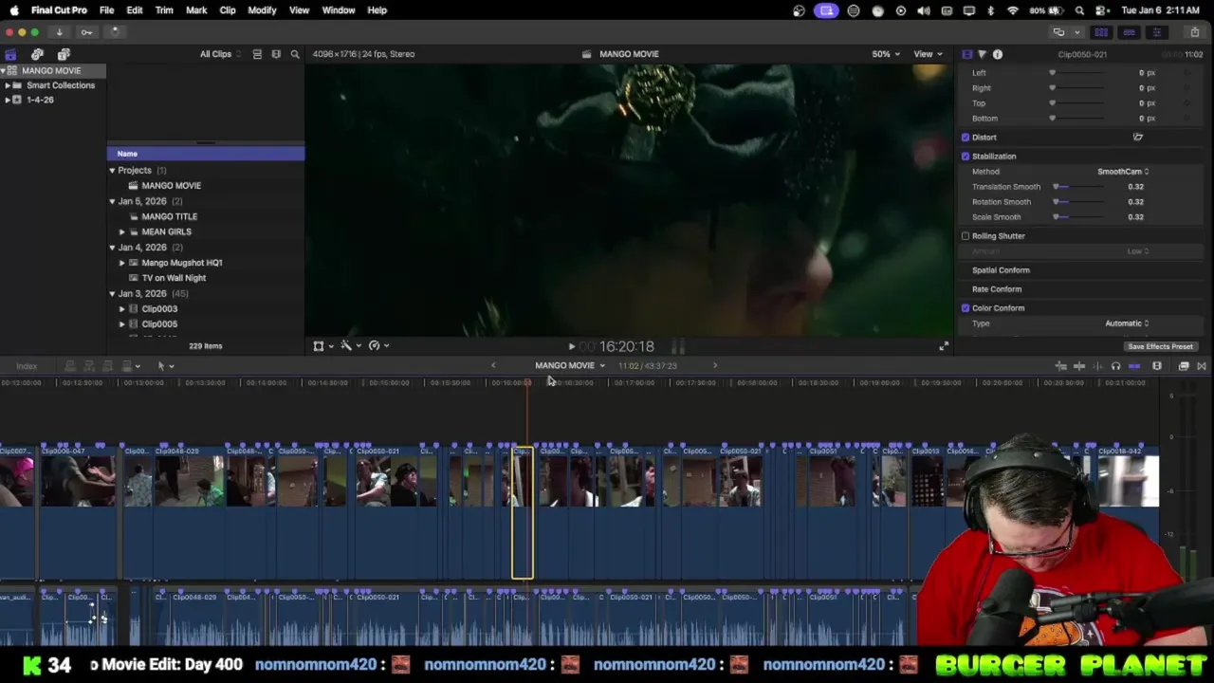Screen dimensions: 1214x683
Task: Expand the MEAN GIRLS clip row
Action: point(121,231)
